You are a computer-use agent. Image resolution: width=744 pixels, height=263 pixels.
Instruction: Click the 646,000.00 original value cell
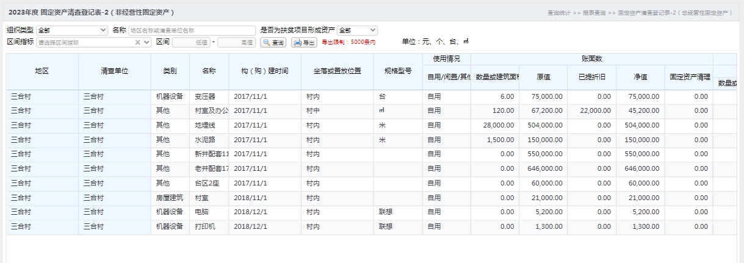tap(543, 169)
